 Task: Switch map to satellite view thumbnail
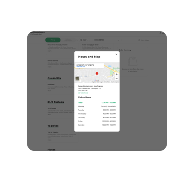77,79
